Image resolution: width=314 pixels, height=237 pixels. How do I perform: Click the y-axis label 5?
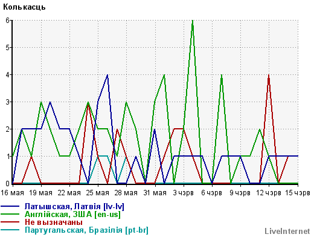point(7,48)
